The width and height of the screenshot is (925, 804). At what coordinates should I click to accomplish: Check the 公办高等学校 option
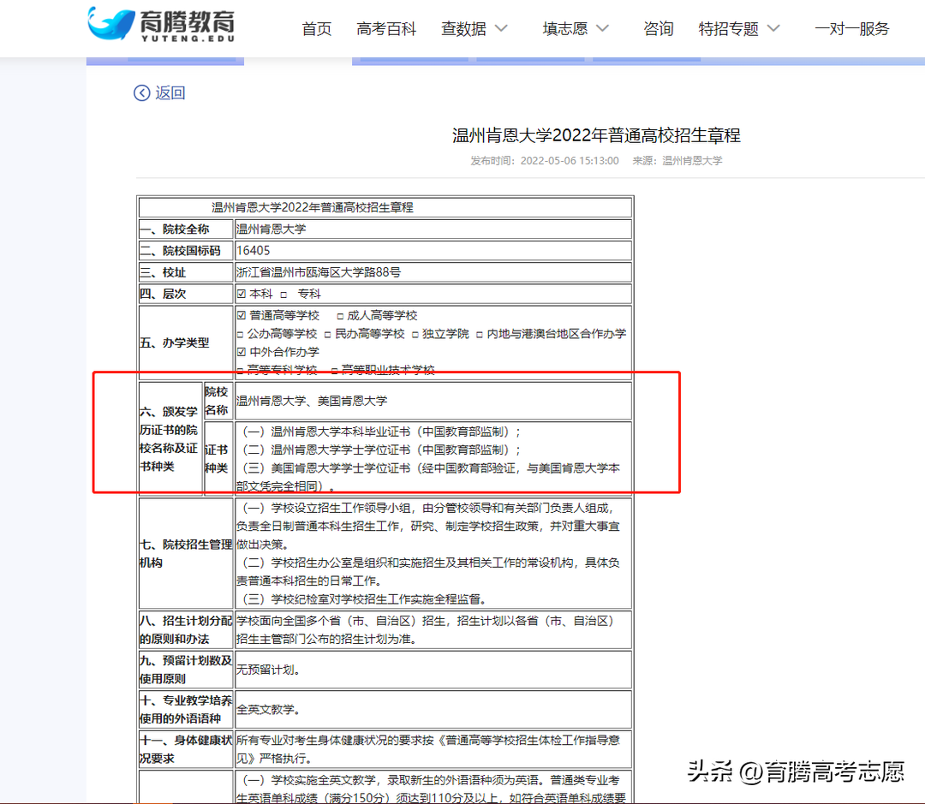(240, 334)
